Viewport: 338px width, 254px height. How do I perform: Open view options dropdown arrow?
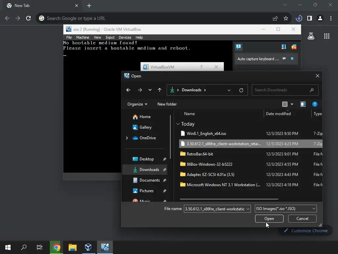tap(292, 104)
